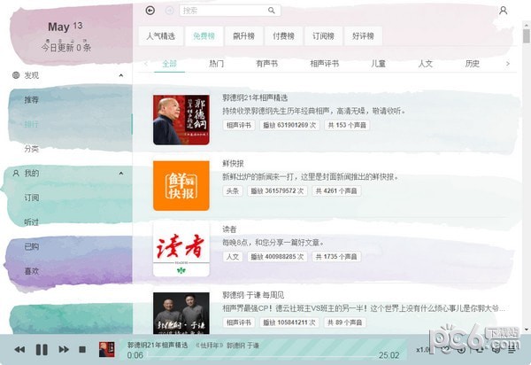The height and width of the screenshot is (365, 531).
Task: Click the now-playing album cover thumbnail
Action: coord(107,349)
